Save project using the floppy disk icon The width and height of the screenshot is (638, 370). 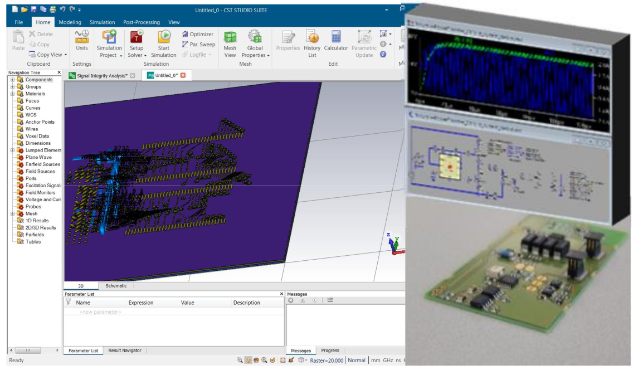(x=34, y=9)
